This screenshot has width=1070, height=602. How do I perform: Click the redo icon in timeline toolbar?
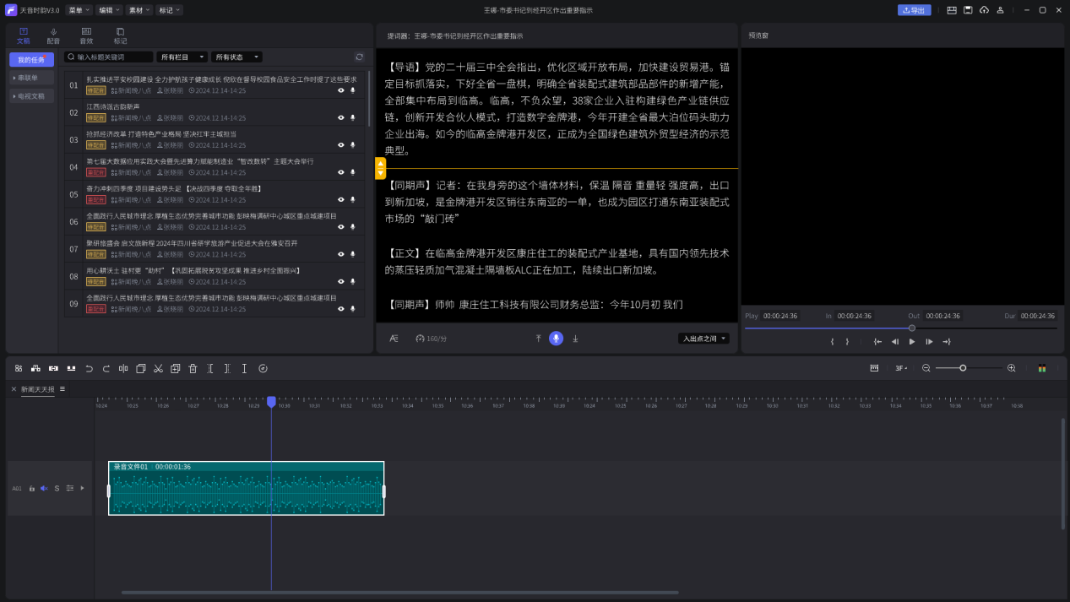106,368
